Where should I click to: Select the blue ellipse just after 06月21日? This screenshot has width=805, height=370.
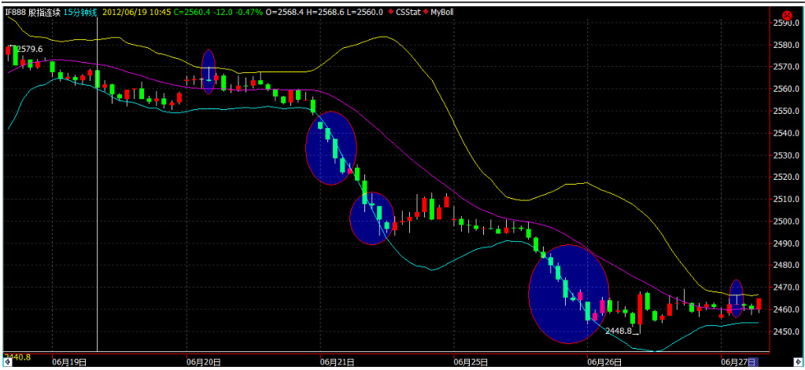[371, 218]
